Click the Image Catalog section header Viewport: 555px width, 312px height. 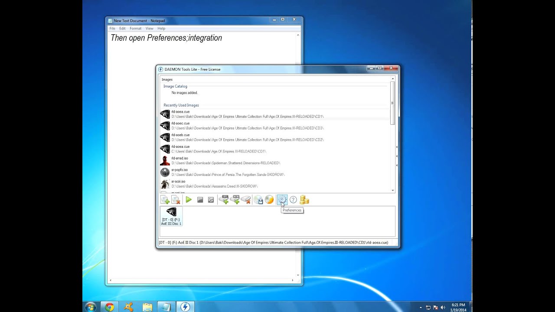point(175,86)
